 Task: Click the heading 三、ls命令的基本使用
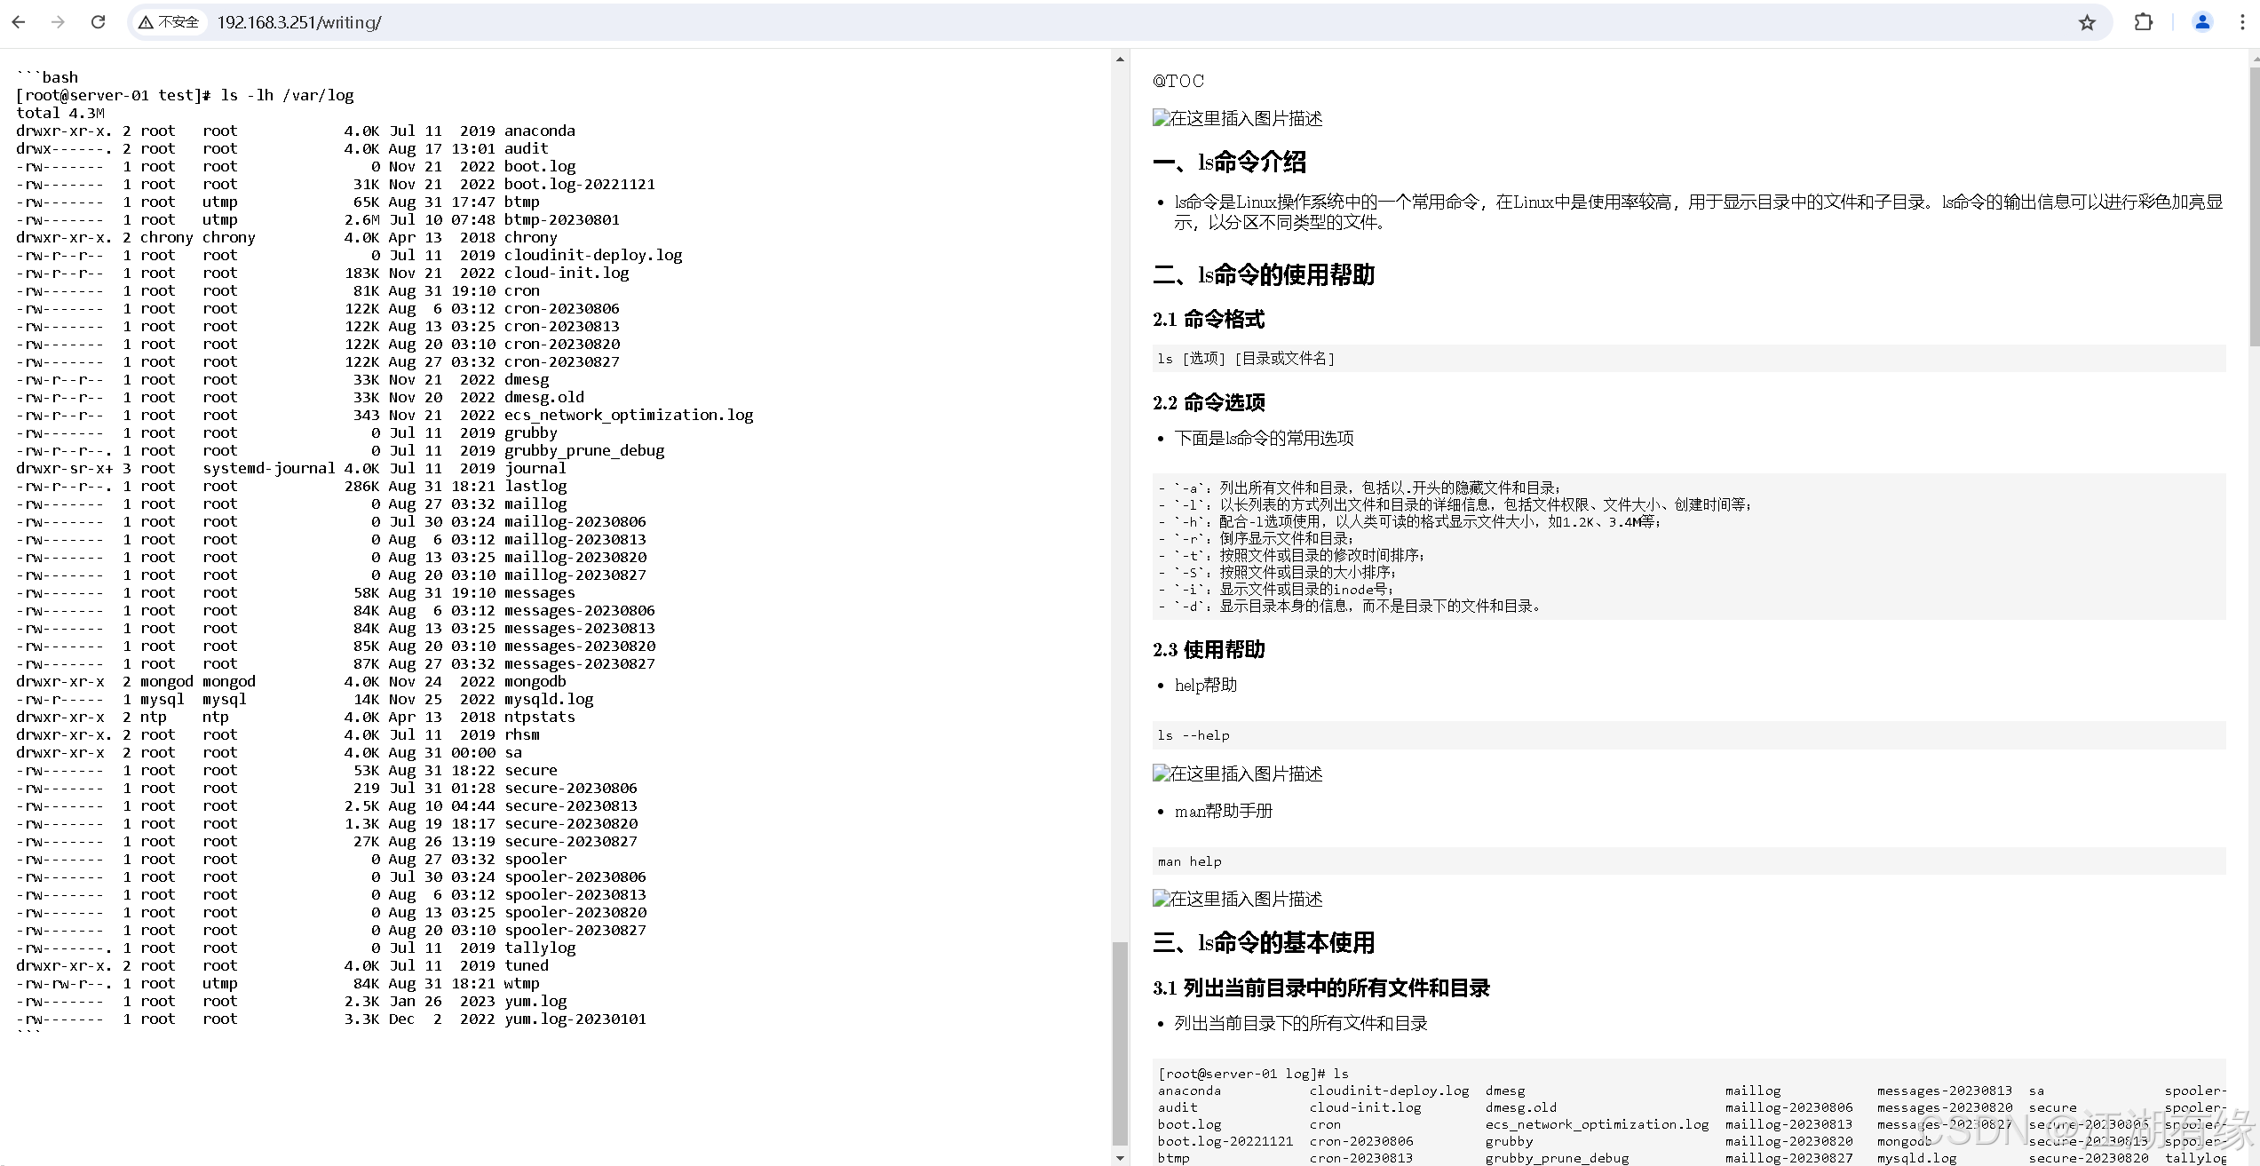[x=1264, y=942]
